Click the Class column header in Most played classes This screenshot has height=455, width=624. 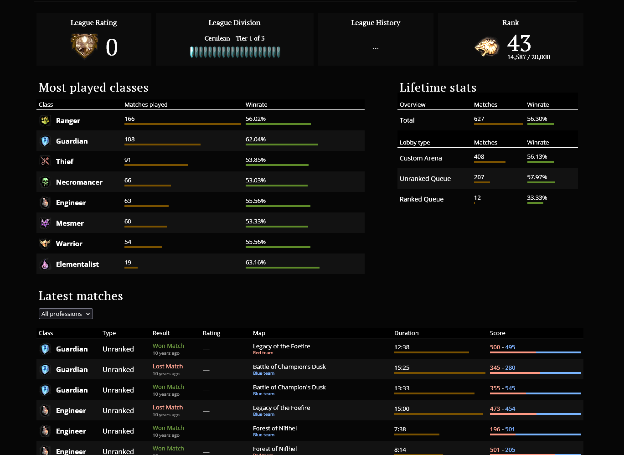click(46, 104)
